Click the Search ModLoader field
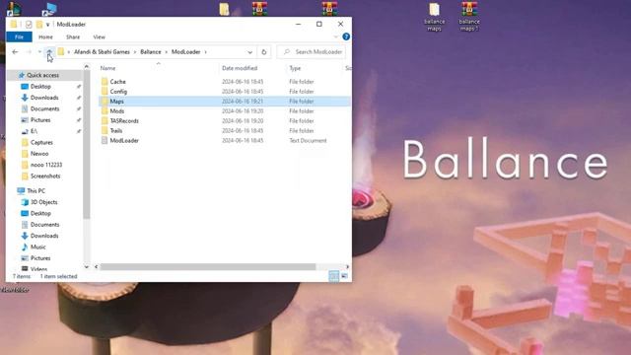The image size is (631, 355). point(312,52)
